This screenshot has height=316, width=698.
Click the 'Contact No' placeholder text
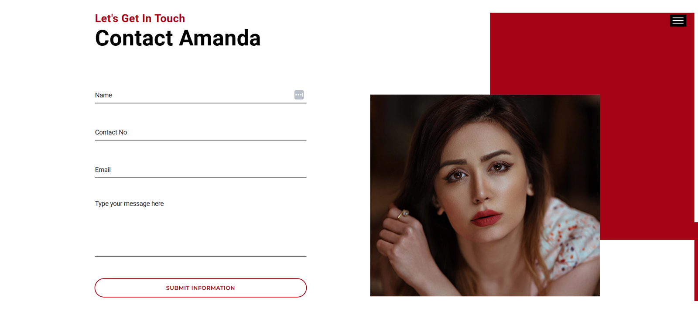[x=111, y=132]
